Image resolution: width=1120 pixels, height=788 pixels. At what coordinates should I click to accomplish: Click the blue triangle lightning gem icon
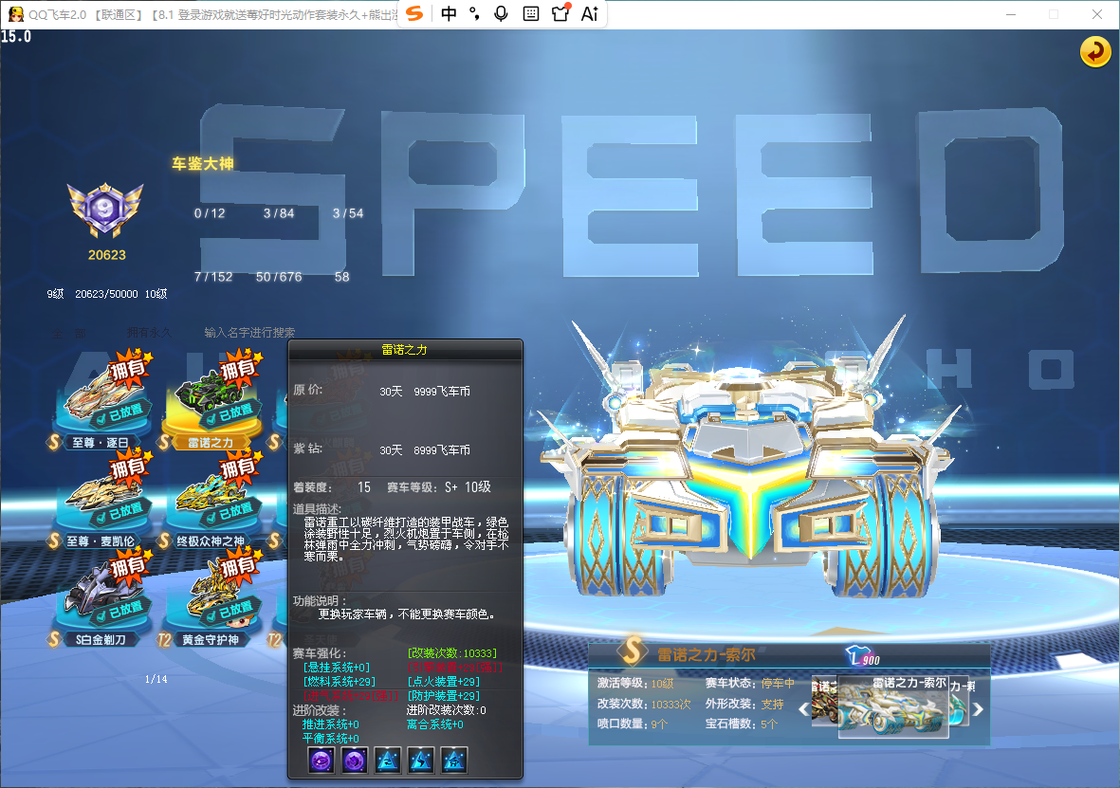tap(421, 761)
